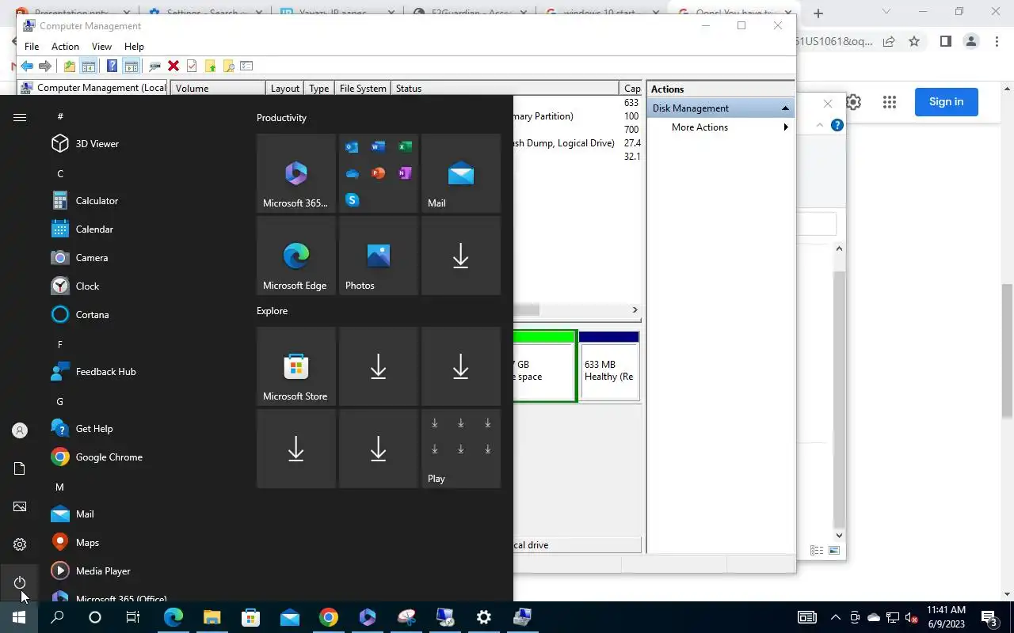The height and width of the screenshot is (633, 1014).
Task: Open the user account icon in Start
Action: click(20, 430)
